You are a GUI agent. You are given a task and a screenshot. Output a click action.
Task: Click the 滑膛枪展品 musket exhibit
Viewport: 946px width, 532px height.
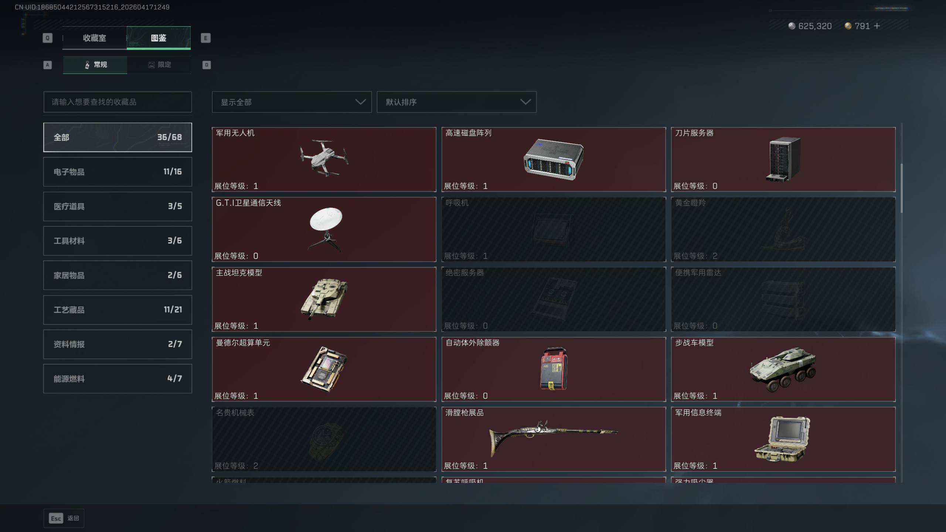click(554, 439)
